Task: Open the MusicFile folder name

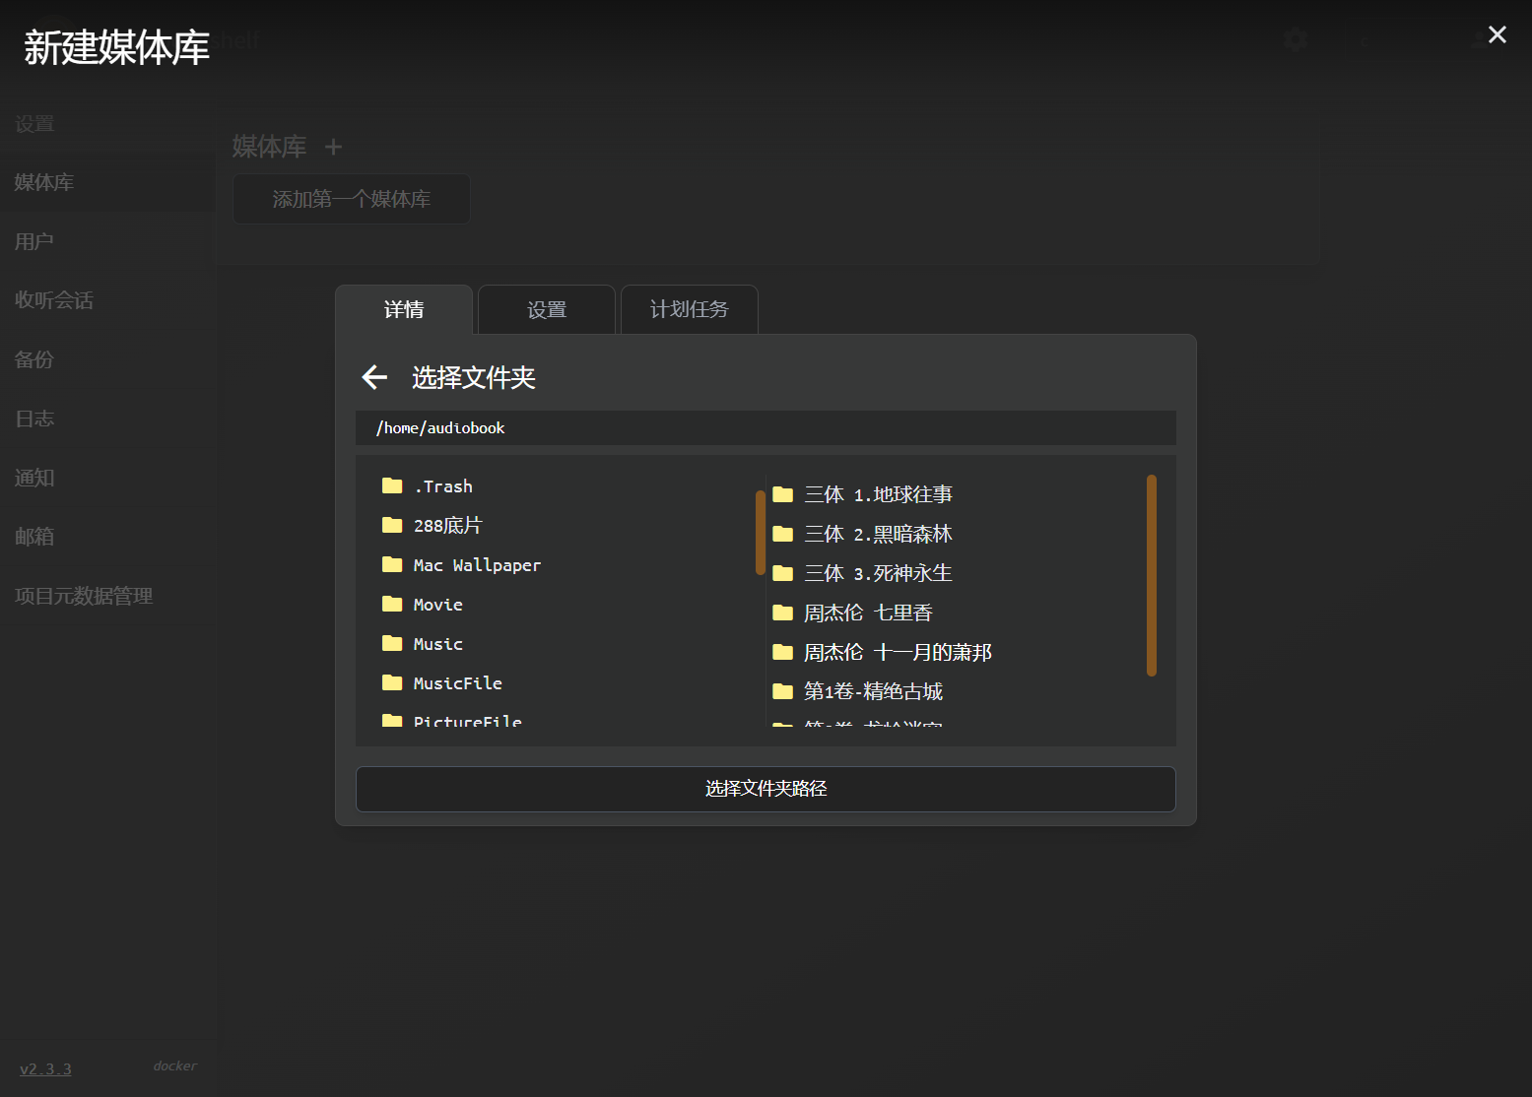Action: point(458,683)
